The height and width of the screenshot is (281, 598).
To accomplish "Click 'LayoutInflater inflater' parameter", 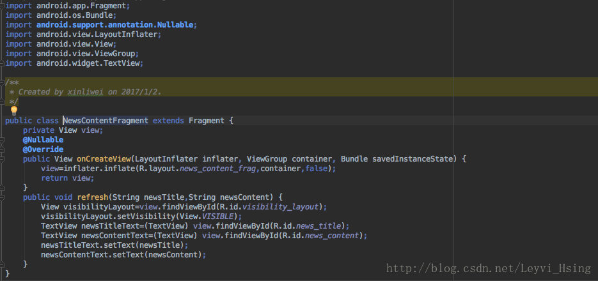I will (x=187, y=159).
